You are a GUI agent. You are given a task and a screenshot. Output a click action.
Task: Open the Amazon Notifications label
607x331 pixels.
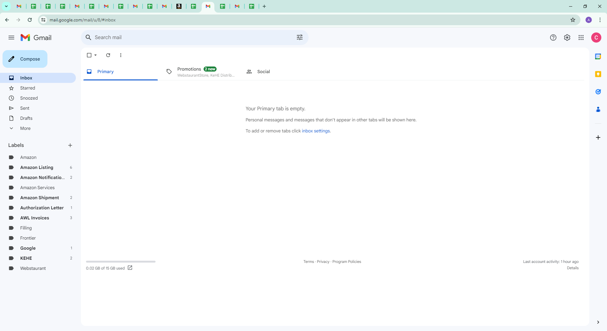38,177
